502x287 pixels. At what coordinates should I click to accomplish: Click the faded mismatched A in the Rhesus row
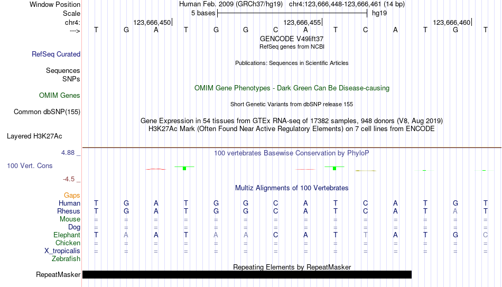click(x=455, y=211)
